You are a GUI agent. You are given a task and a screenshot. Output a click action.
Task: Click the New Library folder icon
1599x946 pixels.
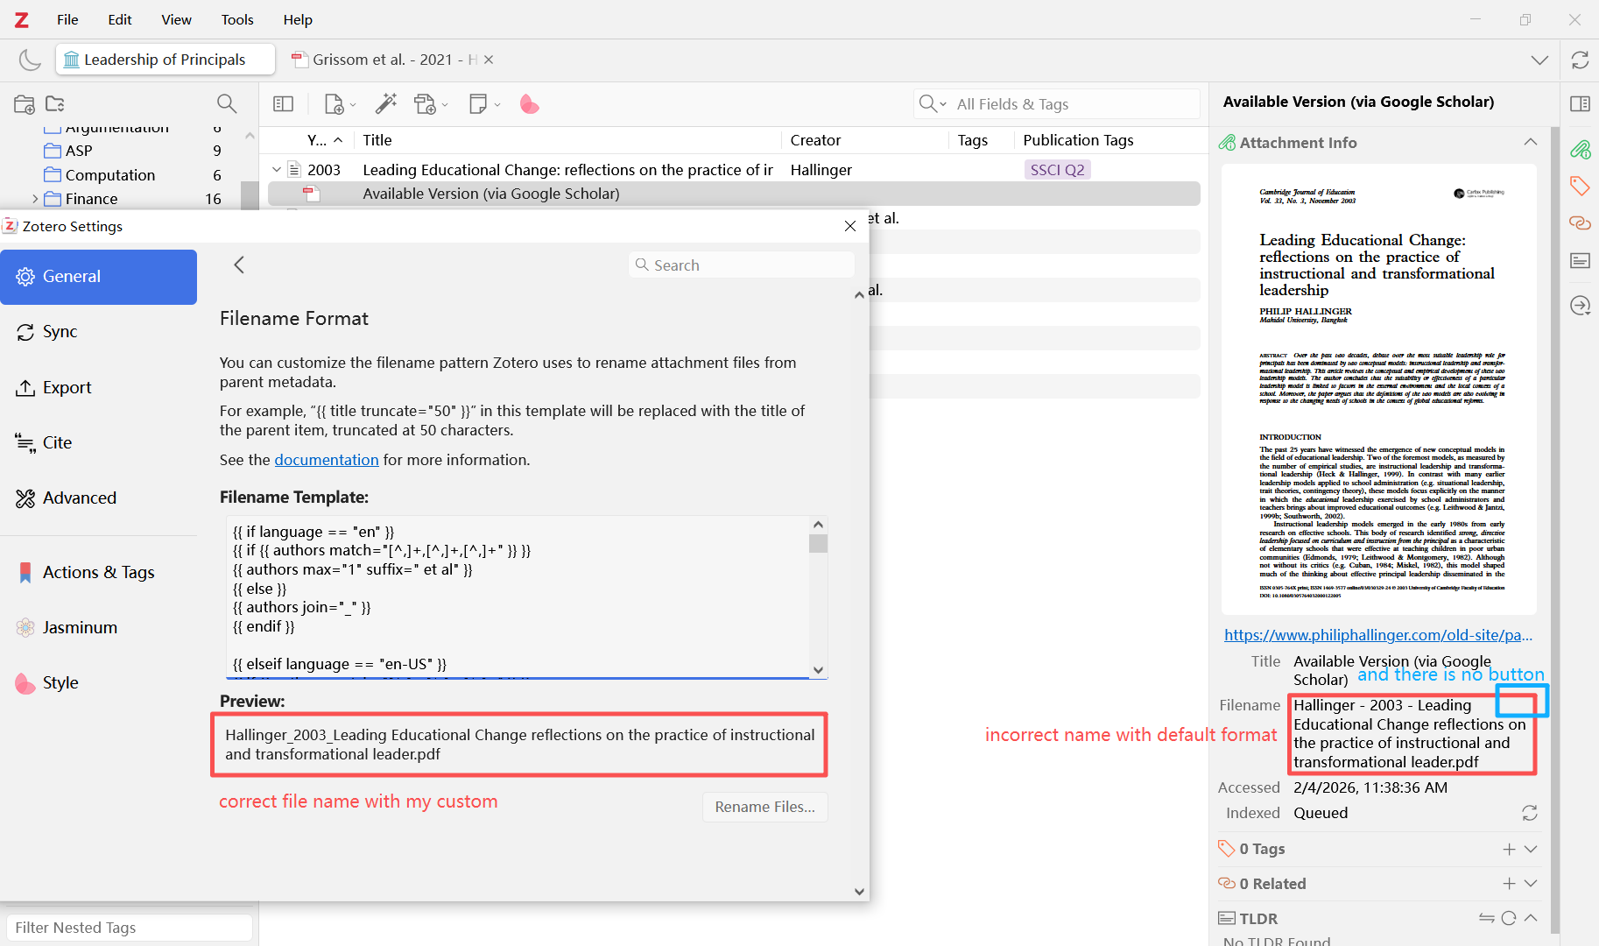tap(55, 104)
